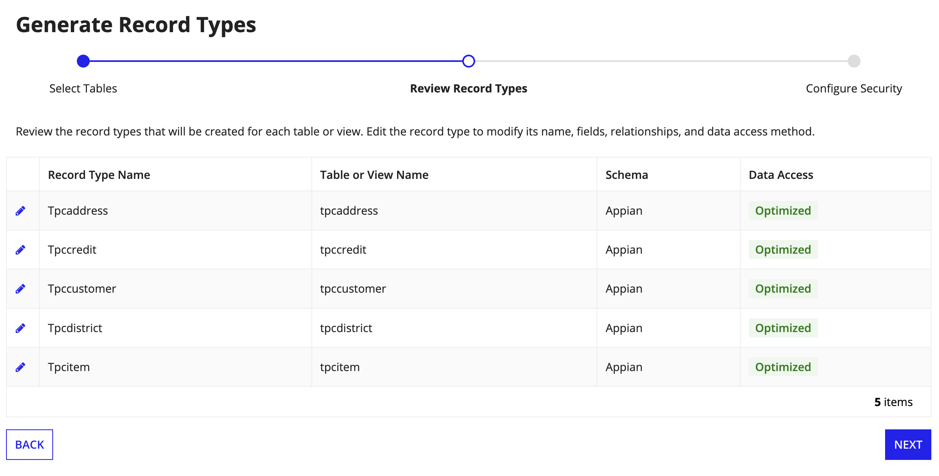
Task: Click the Optimized tag for Tpcitem
Action: 783,367
